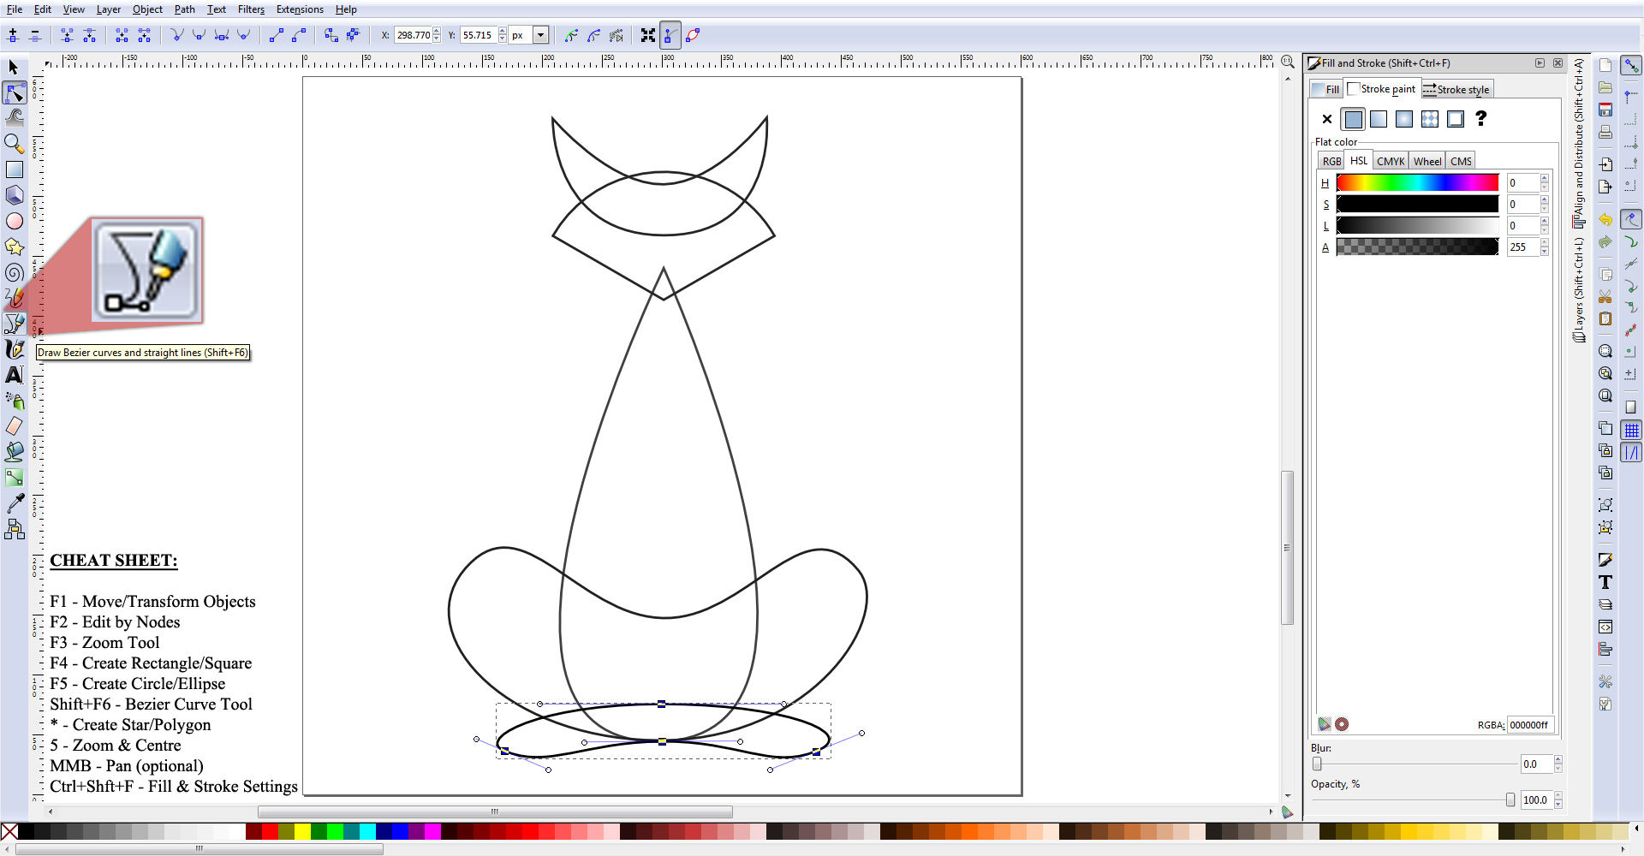Click Object to path icon
Image resolution: width=1644 pixels, height=856 pixels.
point(331,35)
